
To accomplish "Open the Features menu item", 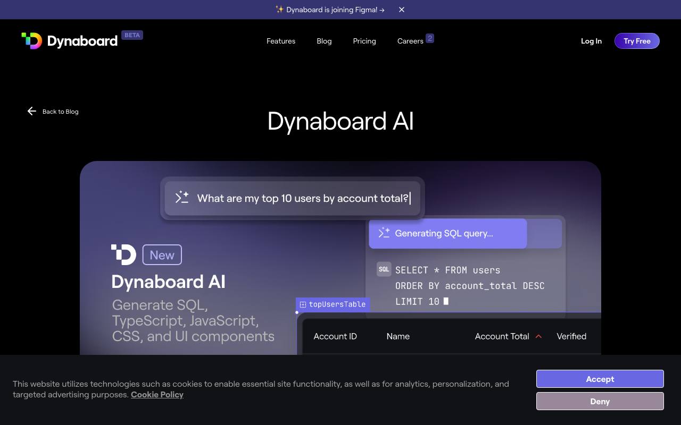I will [281, 41].
